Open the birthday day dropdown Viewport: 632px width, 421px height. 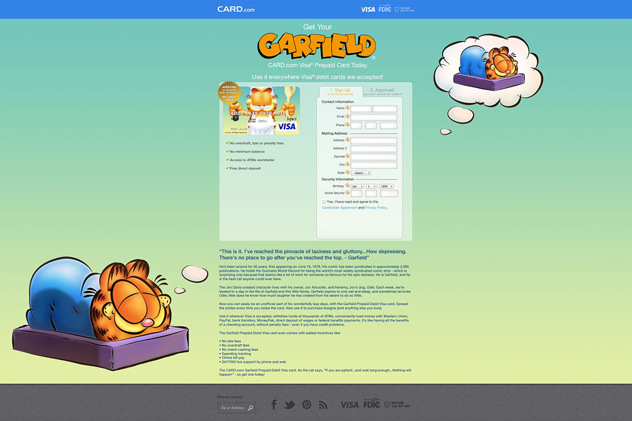[371, 186]
